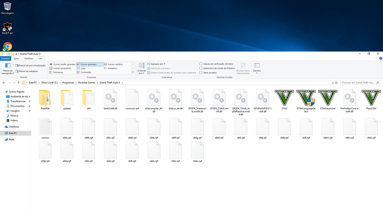Toggle Extensões de nome de ficheiro checkbox
The height and width of the screenshot is (215, 383).
click(x=201, y=68)
